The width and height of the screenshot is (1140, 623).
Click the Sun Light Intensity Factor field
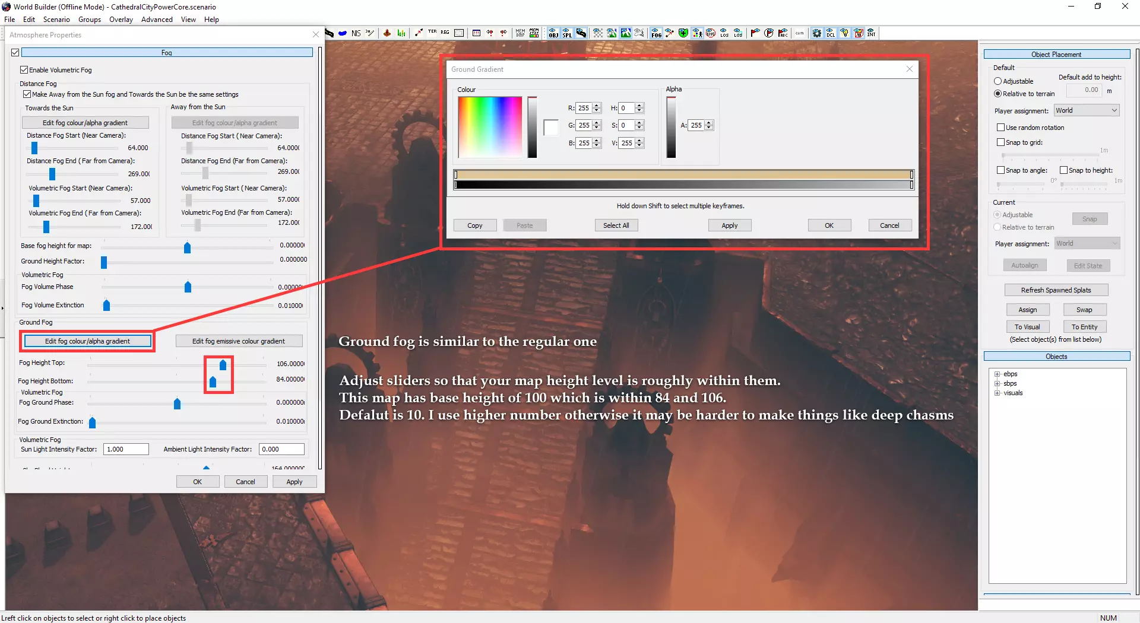(126, 449)
